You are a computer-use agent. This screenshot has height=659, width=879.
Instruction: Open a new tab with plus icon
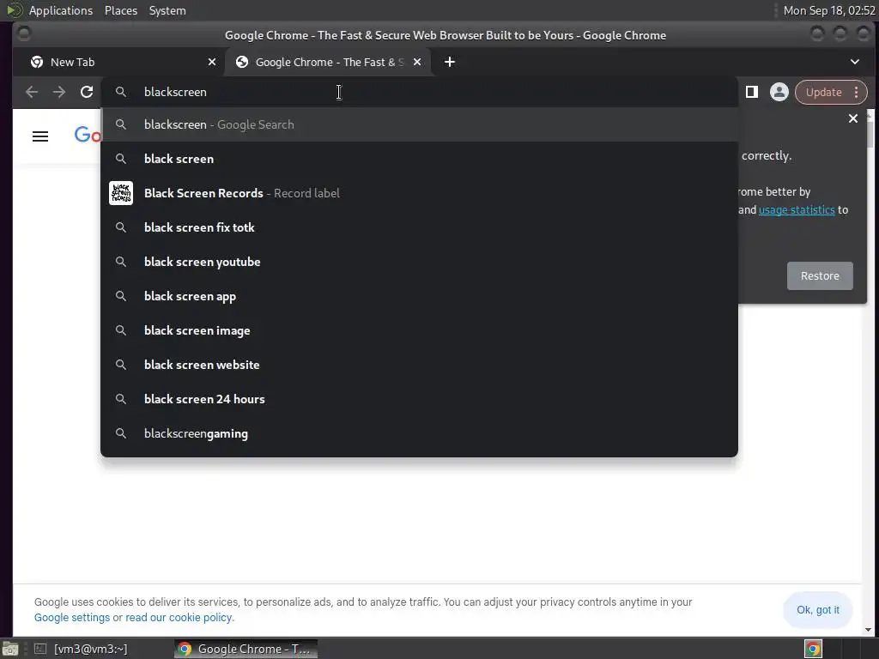click(450, 62)
